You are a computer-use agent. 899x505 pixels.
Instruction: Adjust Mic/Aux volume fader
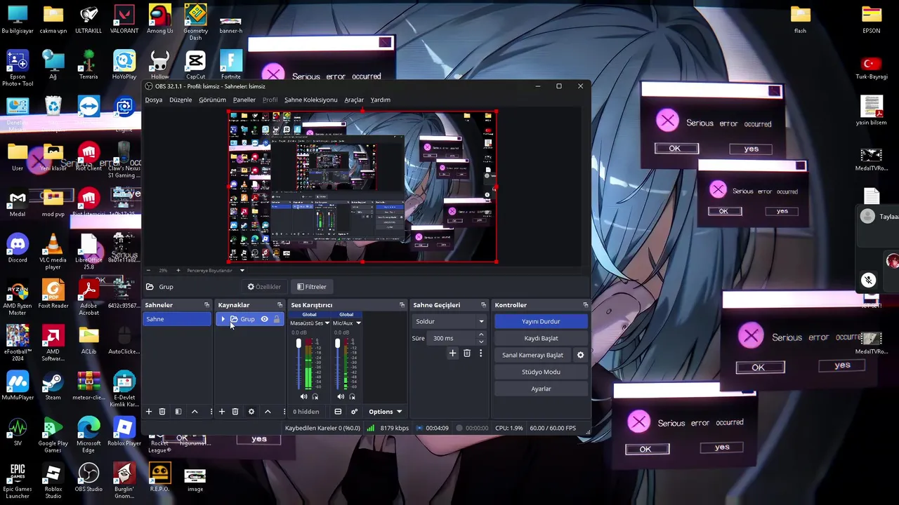click(337, 344)
